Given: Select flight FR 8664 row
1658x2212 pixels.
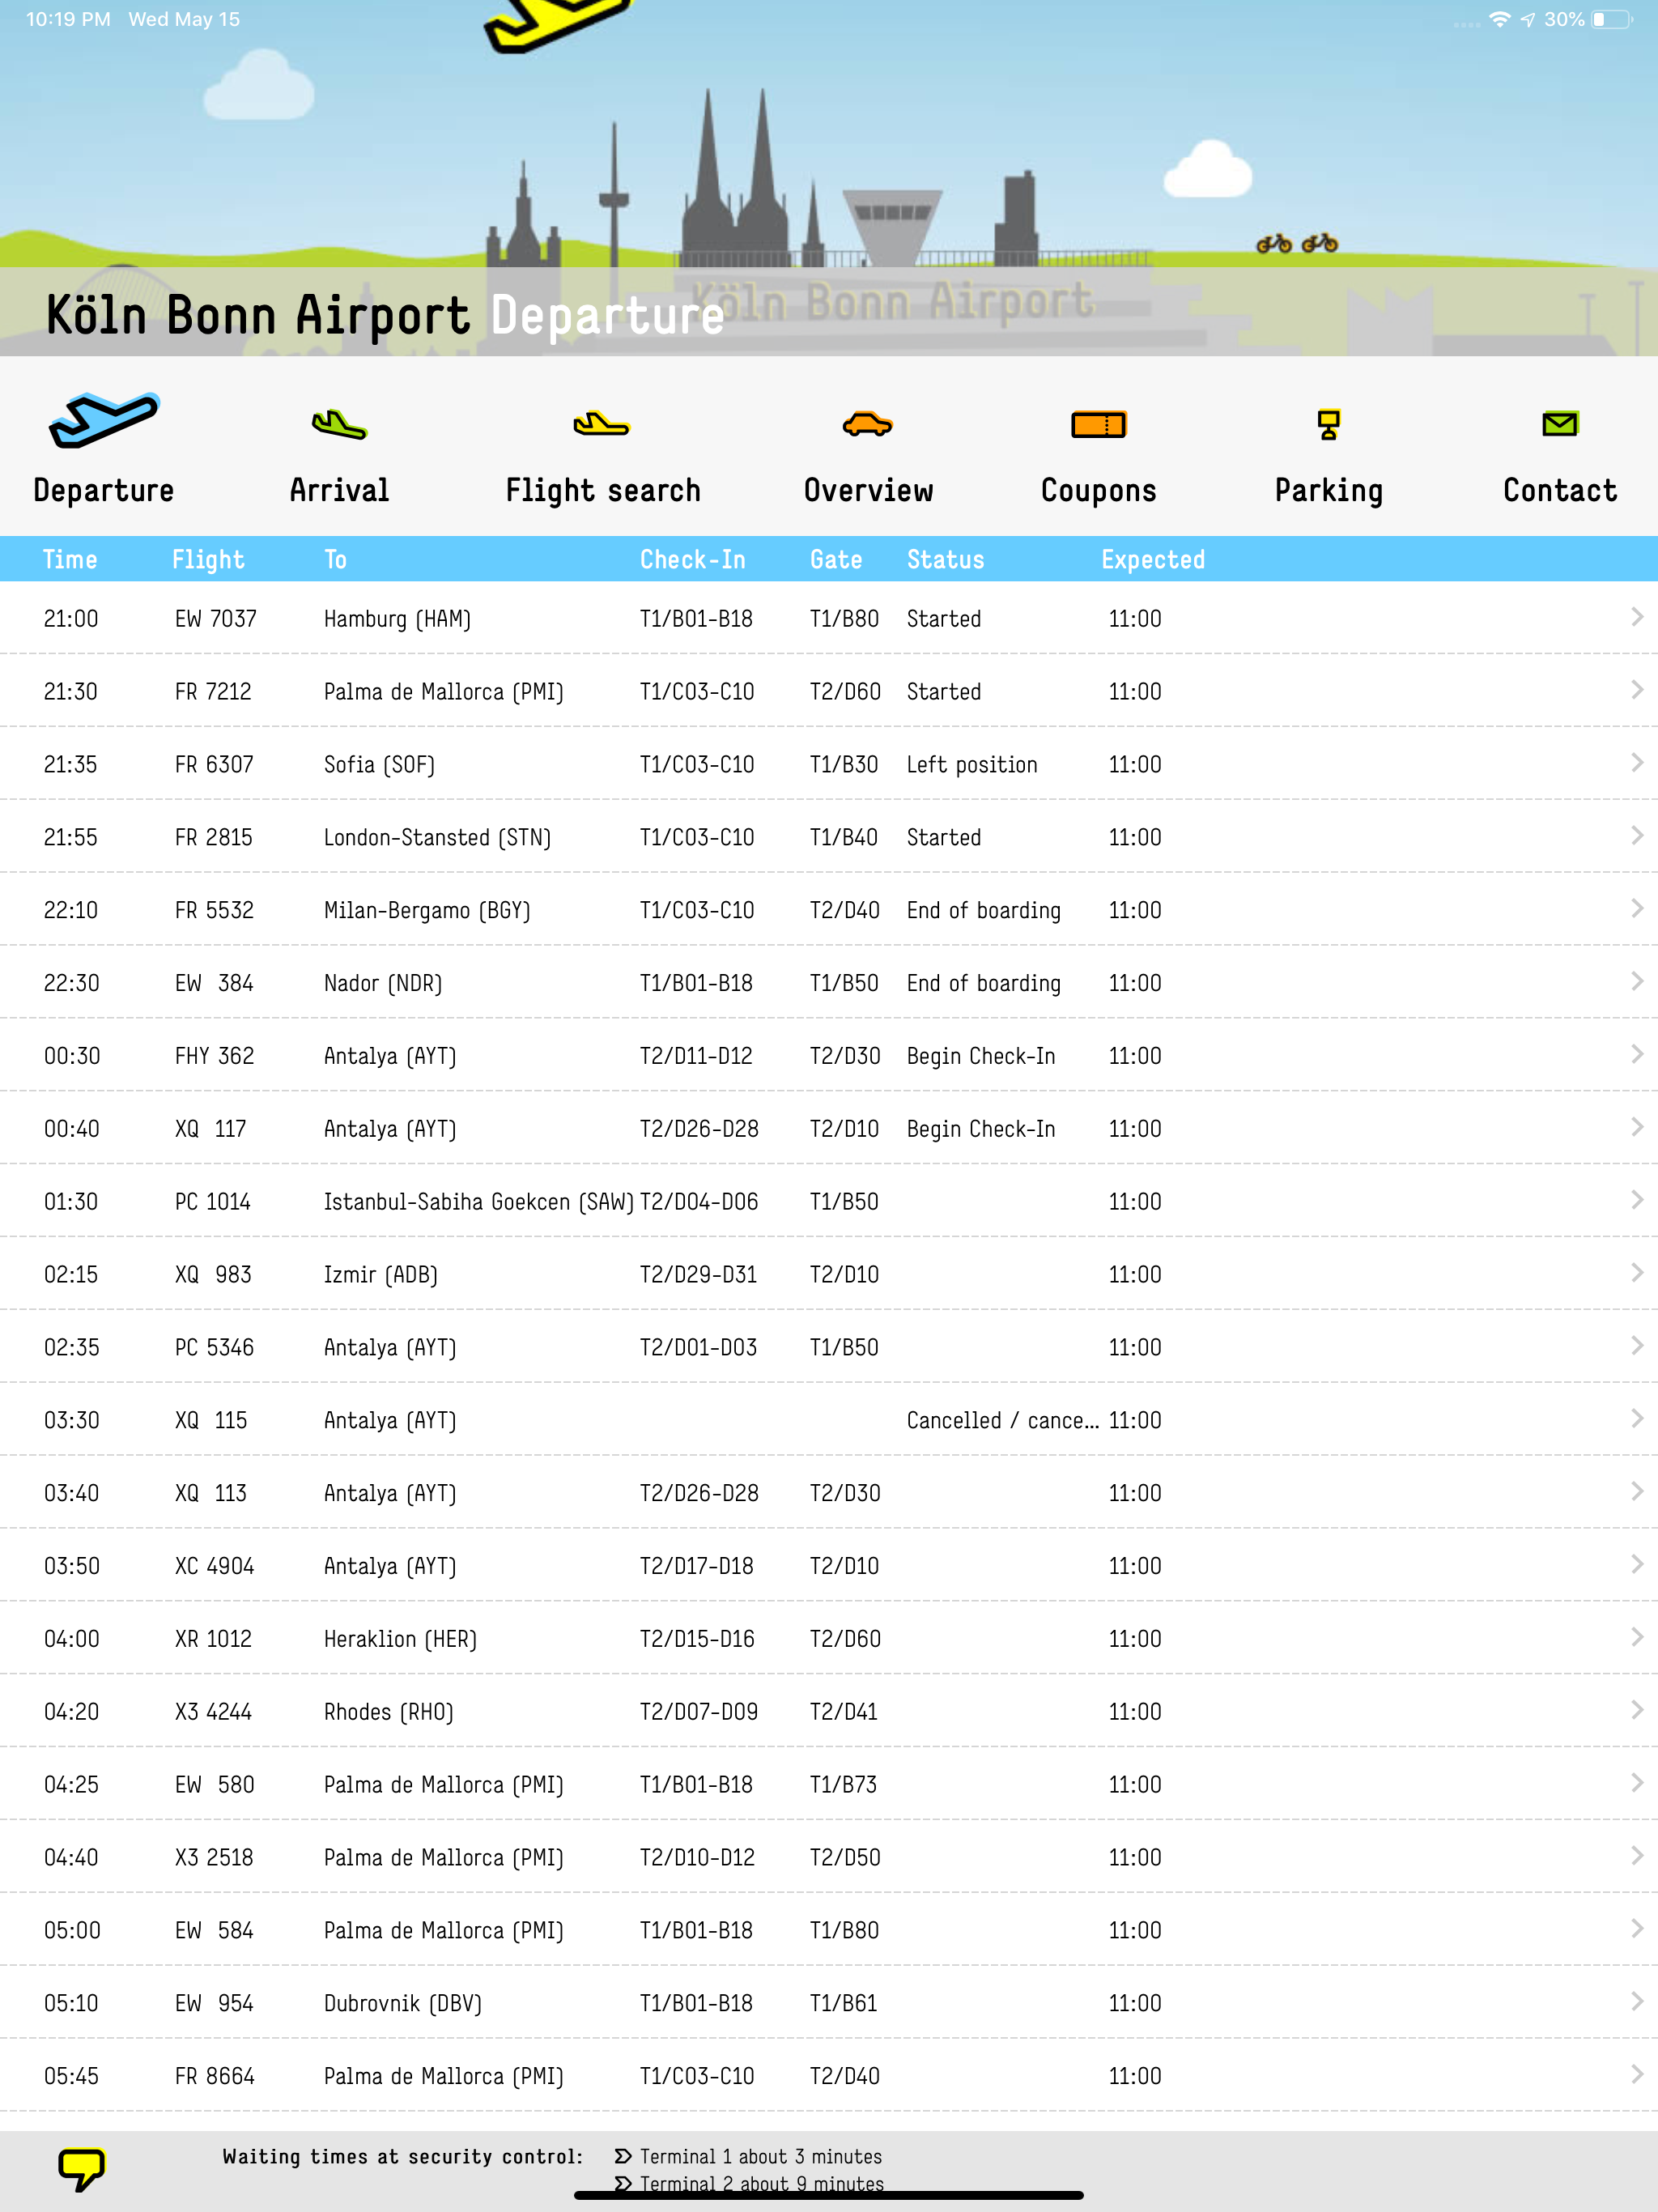Looking at the screenshot, I should pyautogui.click(x=829, y=2077).
